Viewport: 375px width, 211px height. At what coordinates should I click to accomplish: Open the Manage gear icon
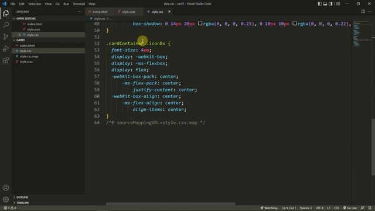pyautogui.click(x=6, y=199)
